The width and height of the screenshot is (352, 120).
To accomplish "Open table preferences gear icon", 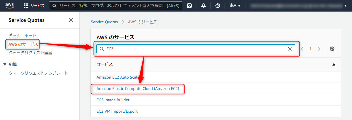I will [332, 49].
